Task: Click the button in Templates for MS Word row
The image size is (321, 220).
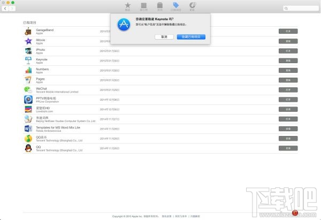Action: tap(288, 128)
